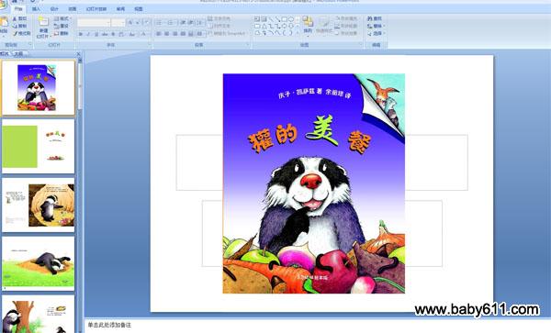Open the font color A swatch
Viewport: 551px width, 333px height.
(143, 34)
